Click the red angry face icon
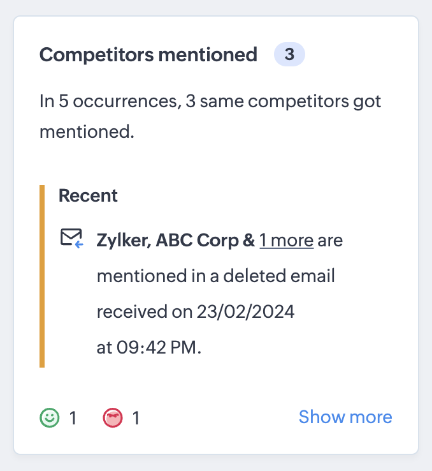The width and height of the screenshot is (432, 471). pos(112,418)
